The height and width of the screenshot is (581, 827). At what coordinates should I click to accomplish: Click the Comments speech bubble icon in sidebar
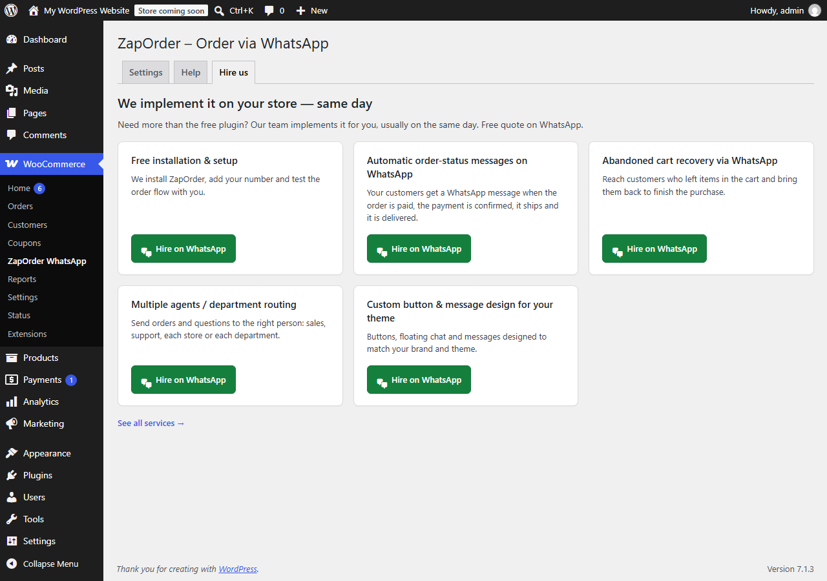(x=12, y=135)
